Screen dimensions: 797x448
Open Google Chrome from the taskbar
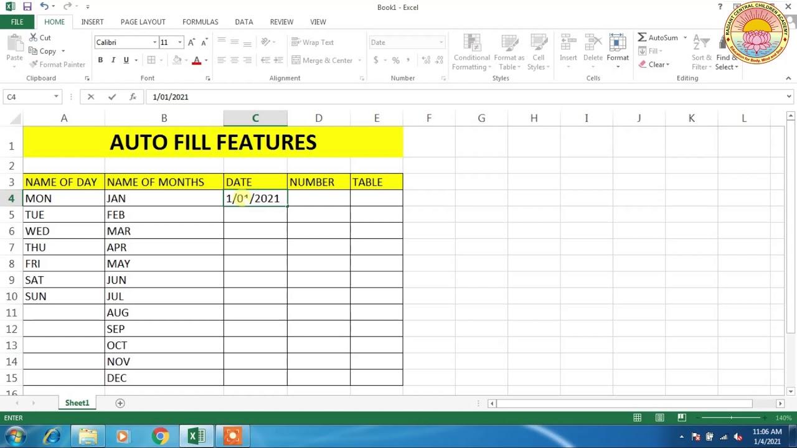pyautogui.click(x=160, y=437)
